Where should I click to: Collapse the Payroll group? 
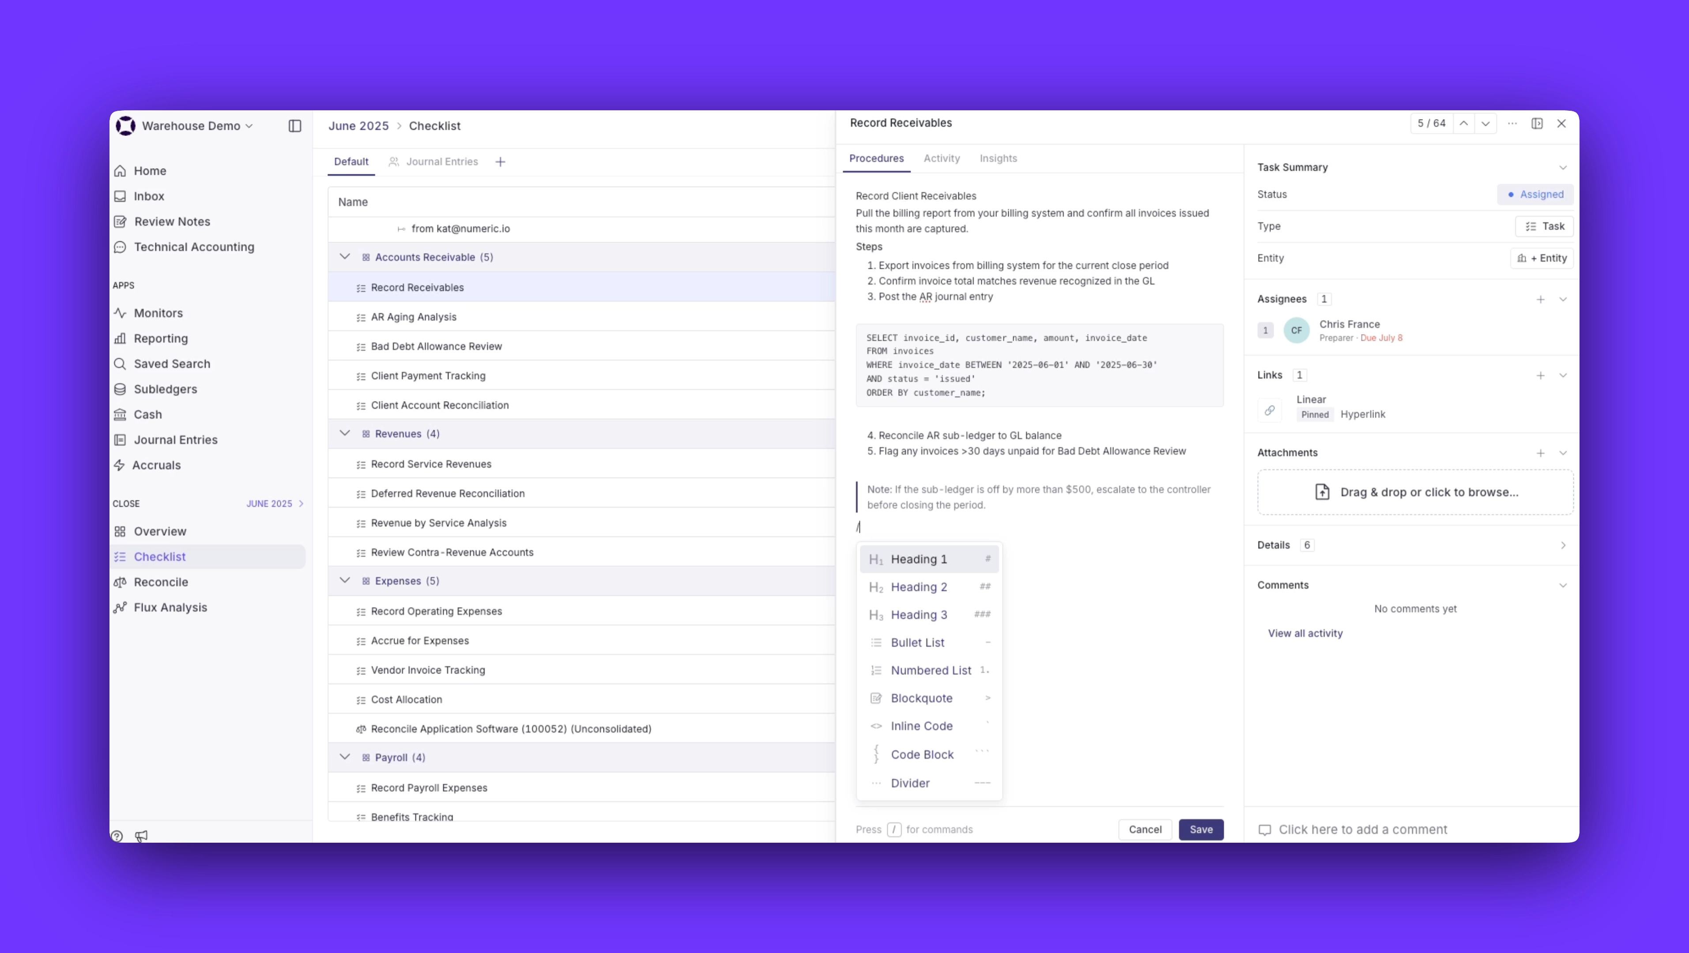click(345, 757)
